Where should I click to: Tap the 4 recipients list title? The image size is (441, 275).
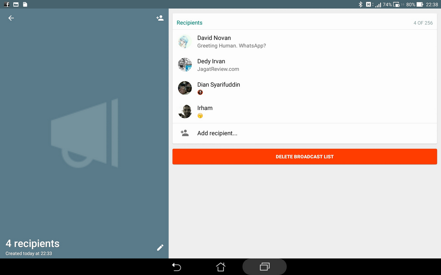pos(32,244)
